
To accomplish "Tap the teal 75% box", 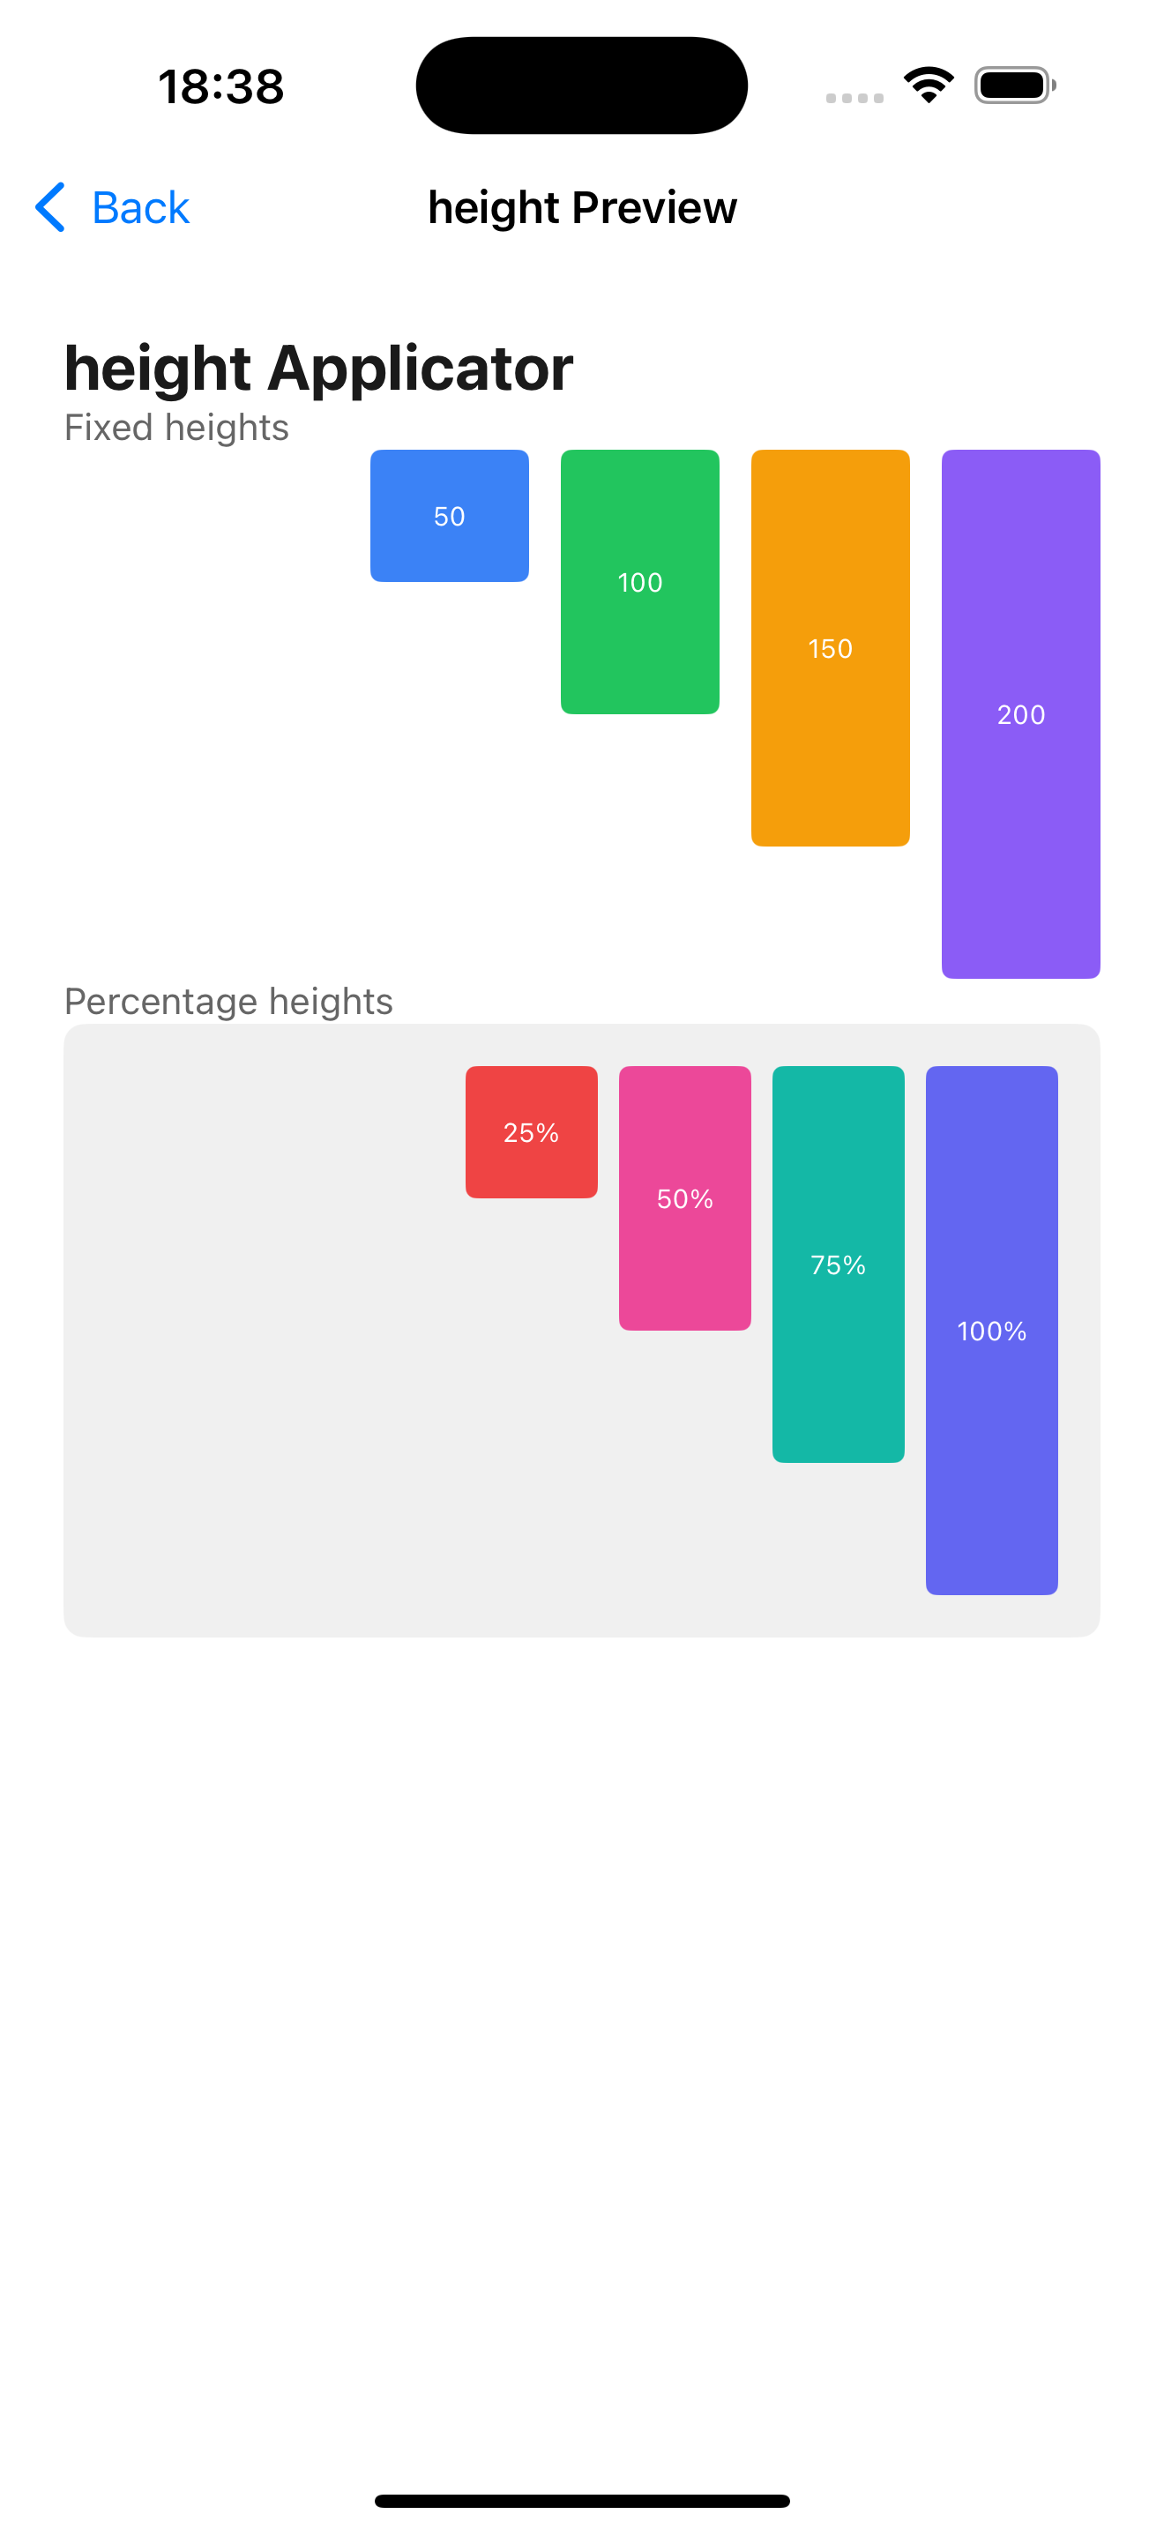I will tap(838, 1264).
